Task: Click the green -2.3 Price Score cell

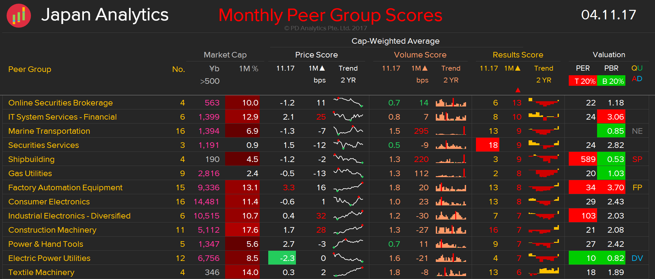Action: (x=282, y=258)
